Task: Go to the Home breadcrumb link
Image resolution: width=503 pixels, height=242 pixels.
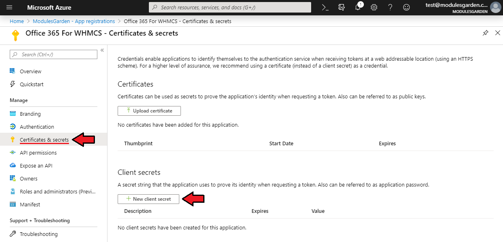Action: point(17,21)
